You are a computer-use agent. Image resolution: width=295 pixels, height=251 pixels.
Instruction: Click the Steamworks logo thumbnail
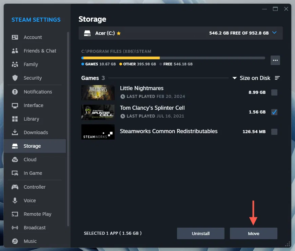point(98,132)
